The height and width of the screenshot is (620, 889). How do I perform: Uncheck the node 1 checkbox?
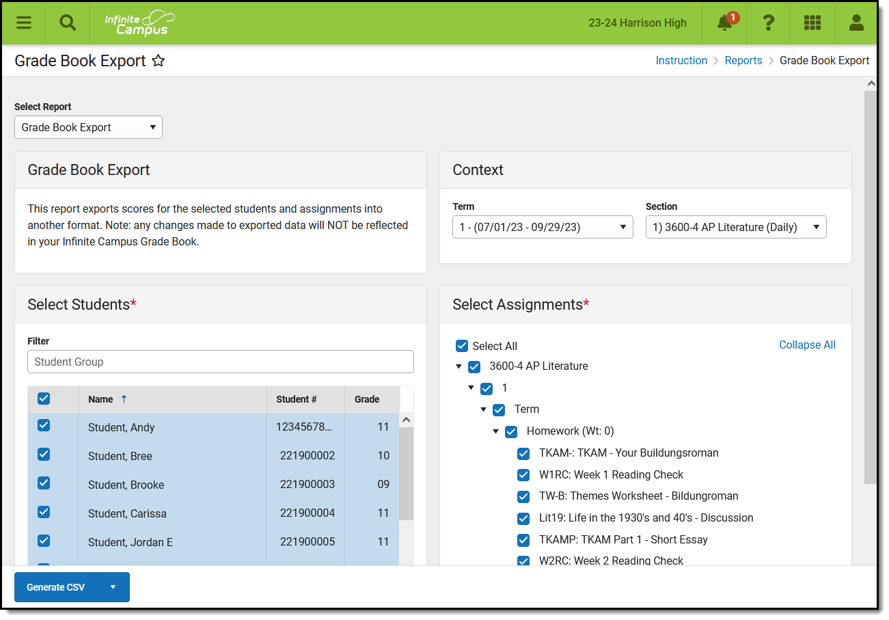[487, 388]
